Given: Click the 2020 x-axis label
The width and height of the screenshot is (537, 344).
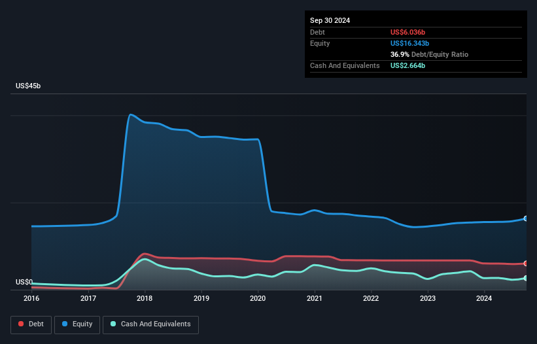Looking at the screenshot, I should [x=258, y=298].
